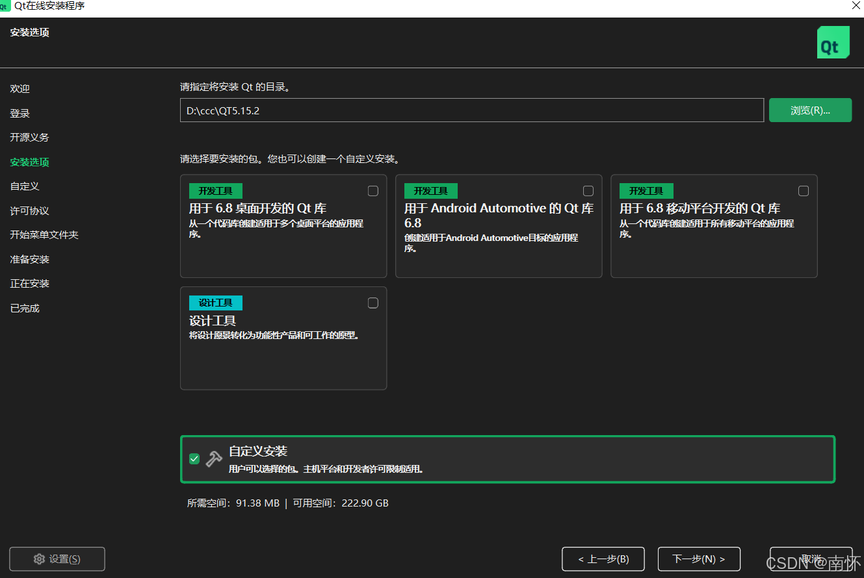Image resolution: width=864 pixels, height=578 pixels.
Task: Click the 开发工具 badge on the 桌面开发 card
Action: (216, 191)
